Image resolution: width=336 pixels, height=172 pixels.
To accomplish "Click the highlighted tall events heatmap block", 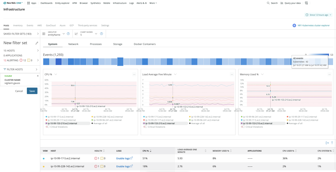I will 120,62.
